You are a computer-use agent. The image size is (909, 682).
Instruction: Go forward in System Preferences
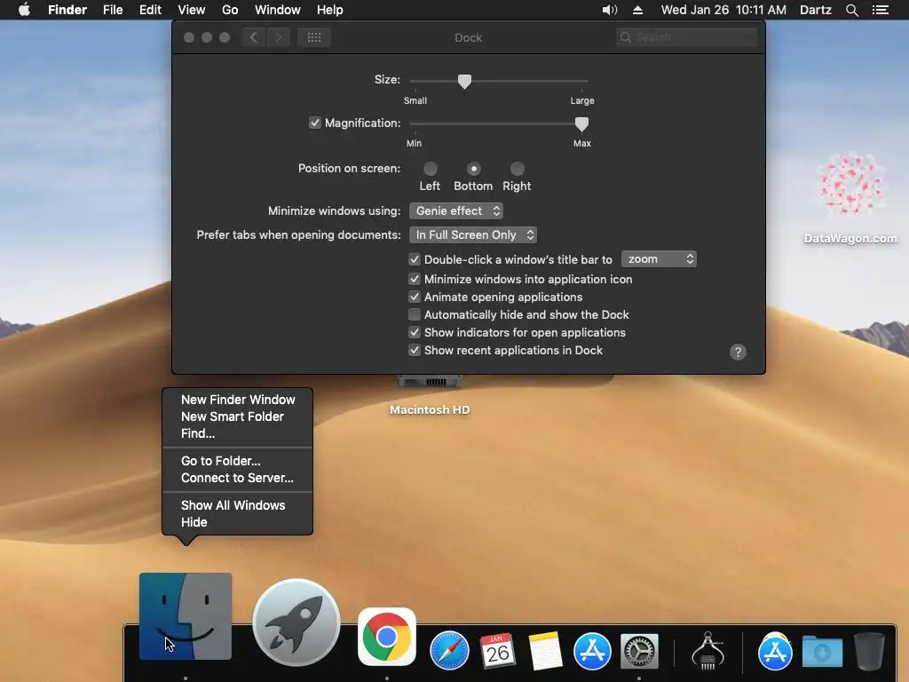point(278,37)
